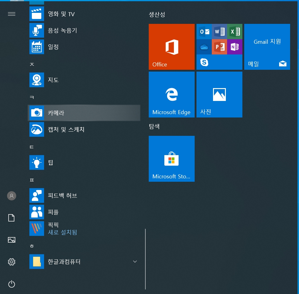Open Outlook in the Office apps tile

204,32
